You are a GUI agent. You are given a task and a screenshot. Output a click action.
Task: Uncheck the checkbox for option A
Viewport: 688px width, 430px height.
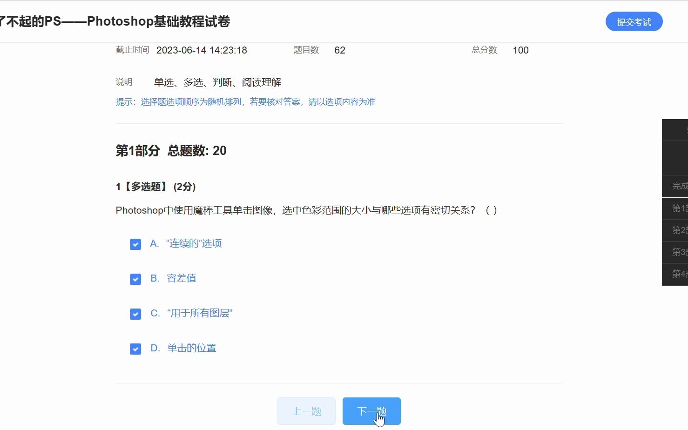point(135,244)
